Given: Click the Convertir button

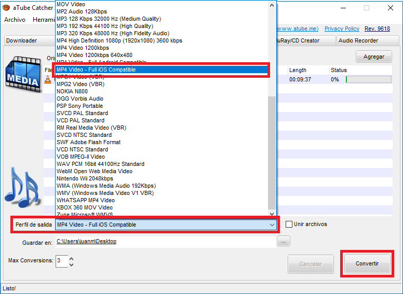Looking at the screenshot, I should point(367,263).
